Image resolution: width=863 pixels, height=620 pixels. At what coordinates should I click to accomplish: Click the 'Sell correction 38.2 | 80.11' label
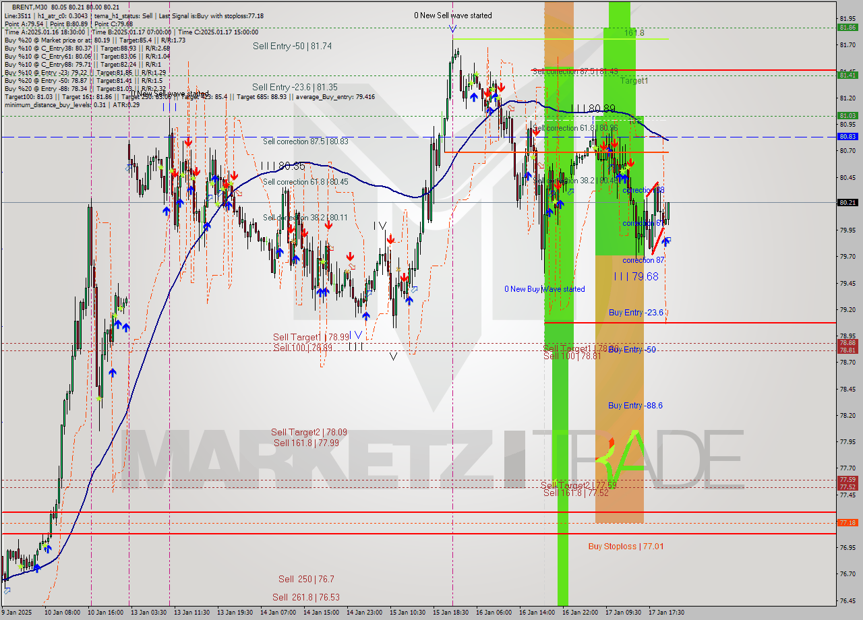[x=305, y=218]
